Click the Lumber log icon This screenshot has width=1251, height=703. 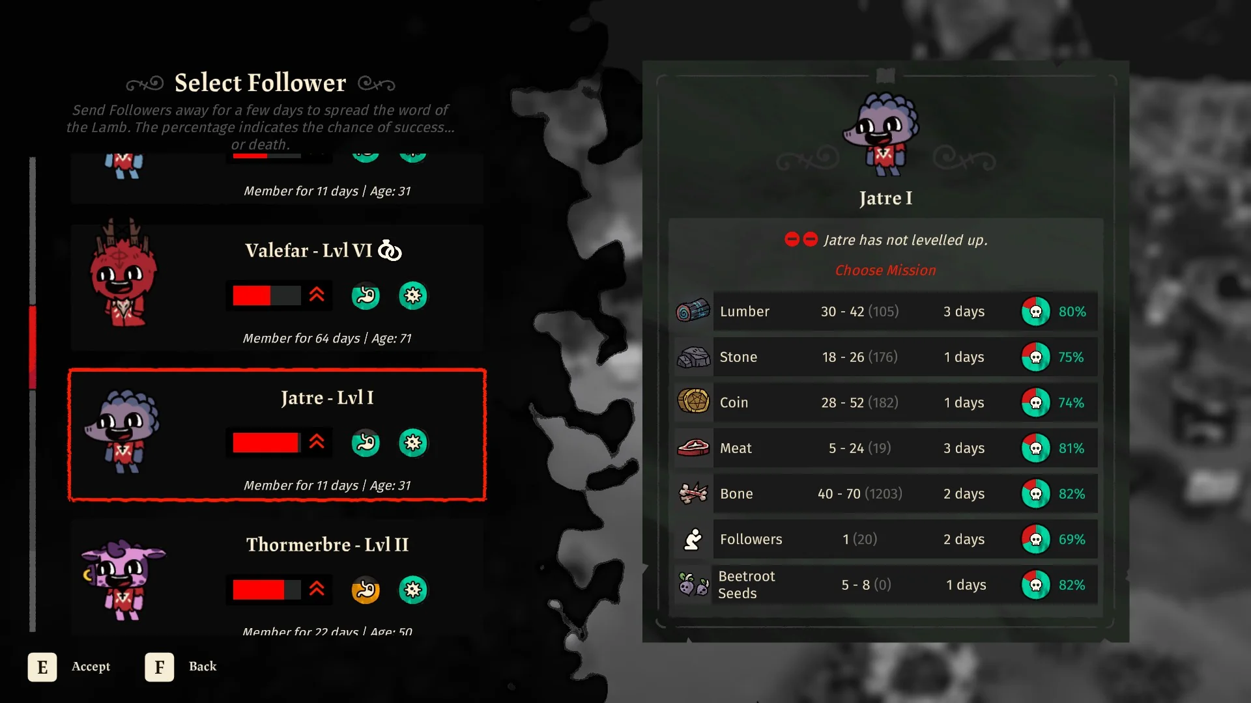pos(693,311)
